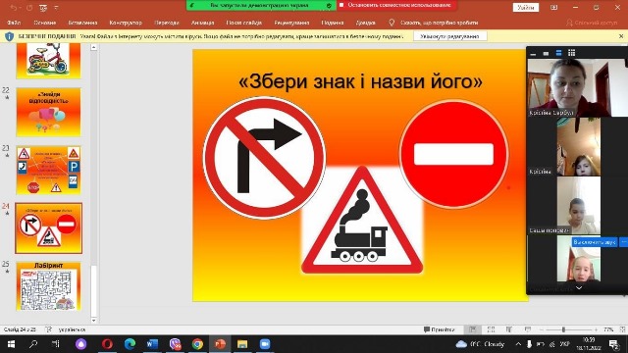Switch Zoom video panel to single-video view

coord(546,53)
